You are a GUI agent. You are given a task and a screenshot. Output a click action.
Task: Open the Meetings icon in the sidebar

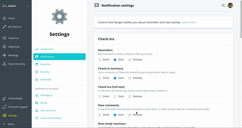click(4, 55)
